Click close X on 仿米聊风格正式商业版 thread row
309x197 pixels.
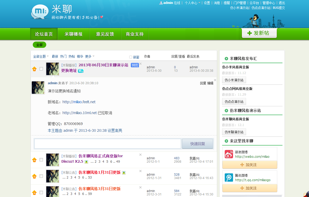tap(140, 155)
